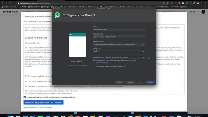This screenshot has width=208, height=117.
Task: Click the android-studio-ide mac.zip filename text
Action: click(x=38, y=108)
